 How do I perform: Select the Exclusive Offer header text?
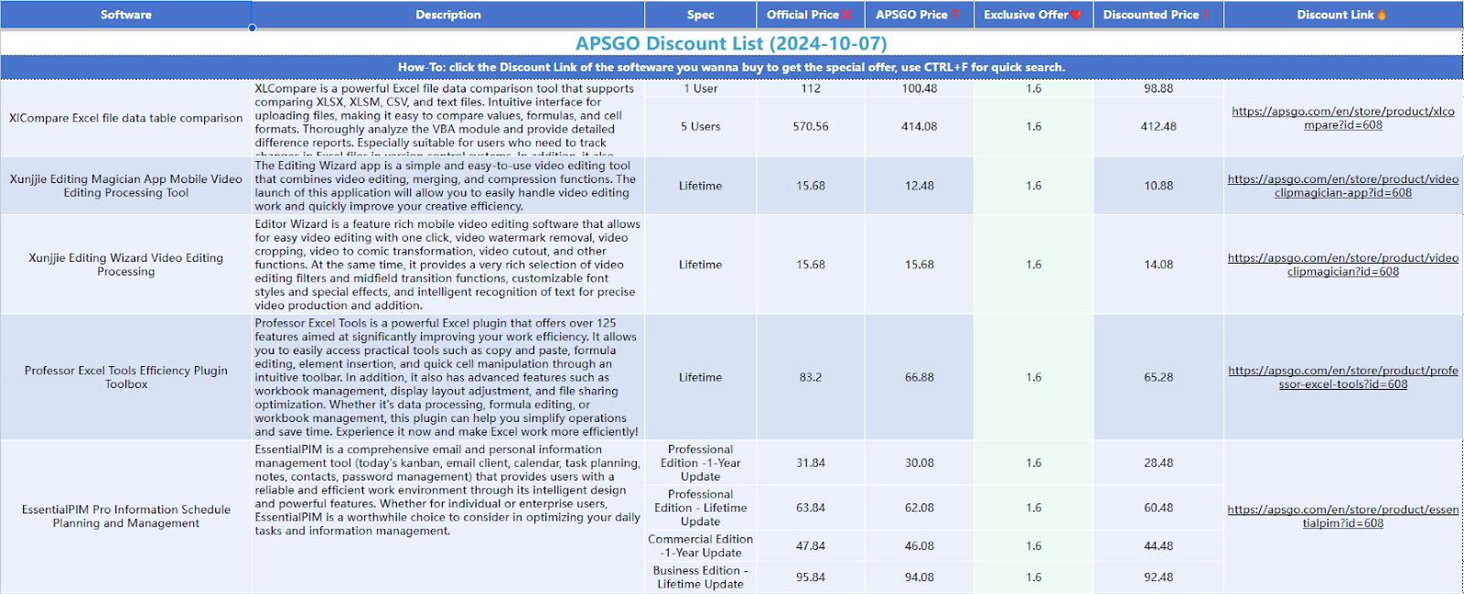[1026, 15]
